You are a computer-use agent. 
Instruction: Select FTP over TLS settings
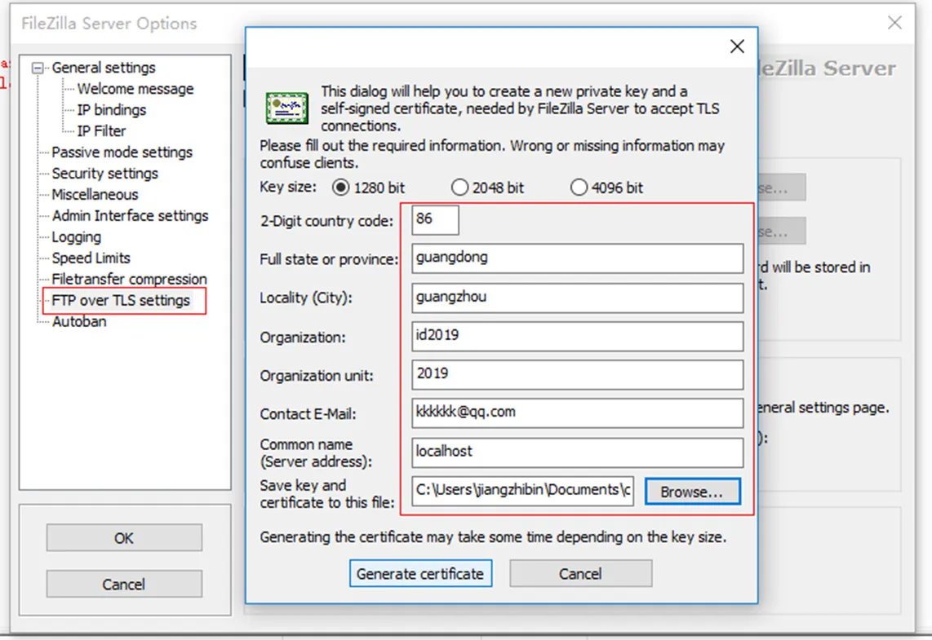click(121, 300)
